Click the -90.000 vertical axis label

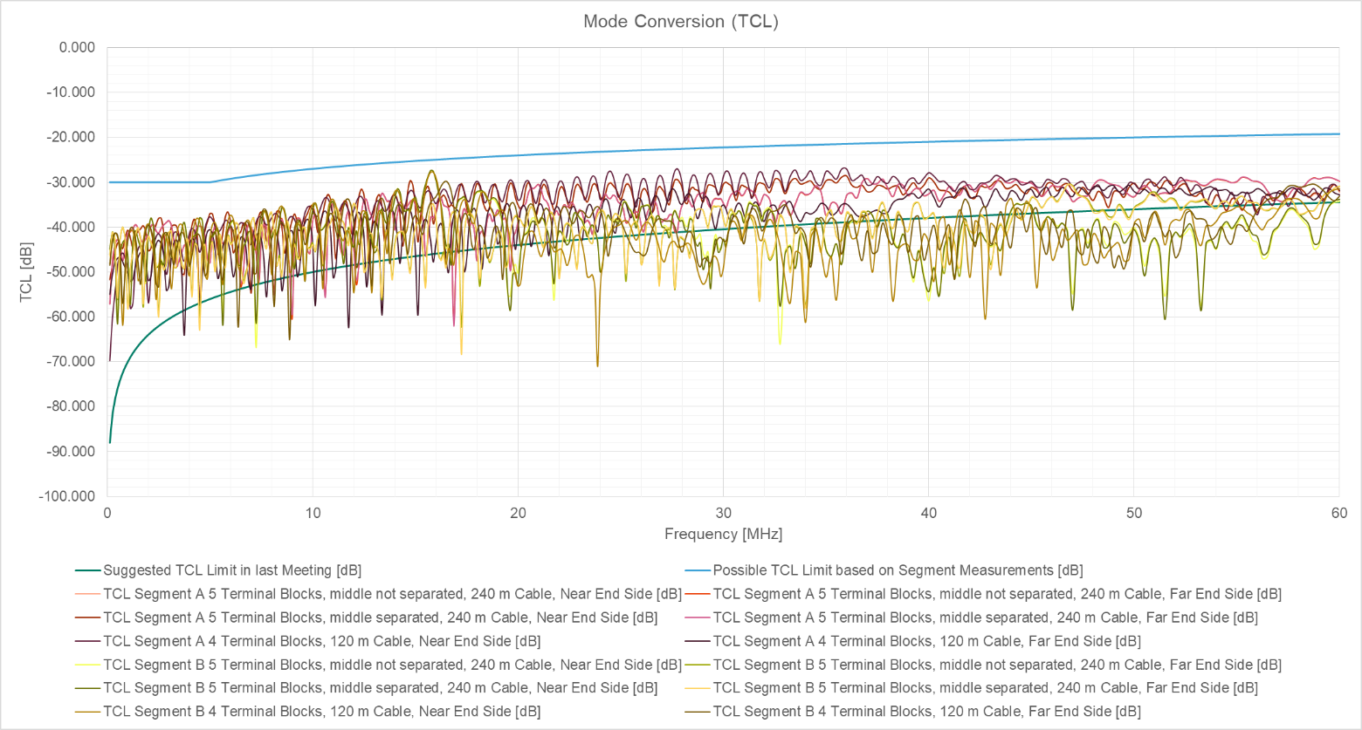pos(72,451)
